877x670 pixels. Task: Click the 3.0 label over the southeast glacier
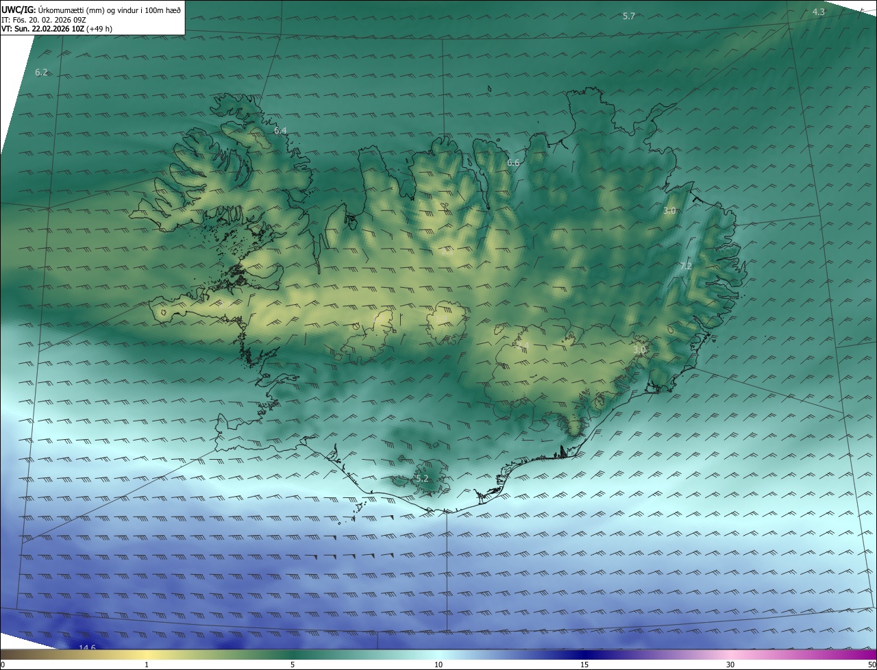[639, 350]
